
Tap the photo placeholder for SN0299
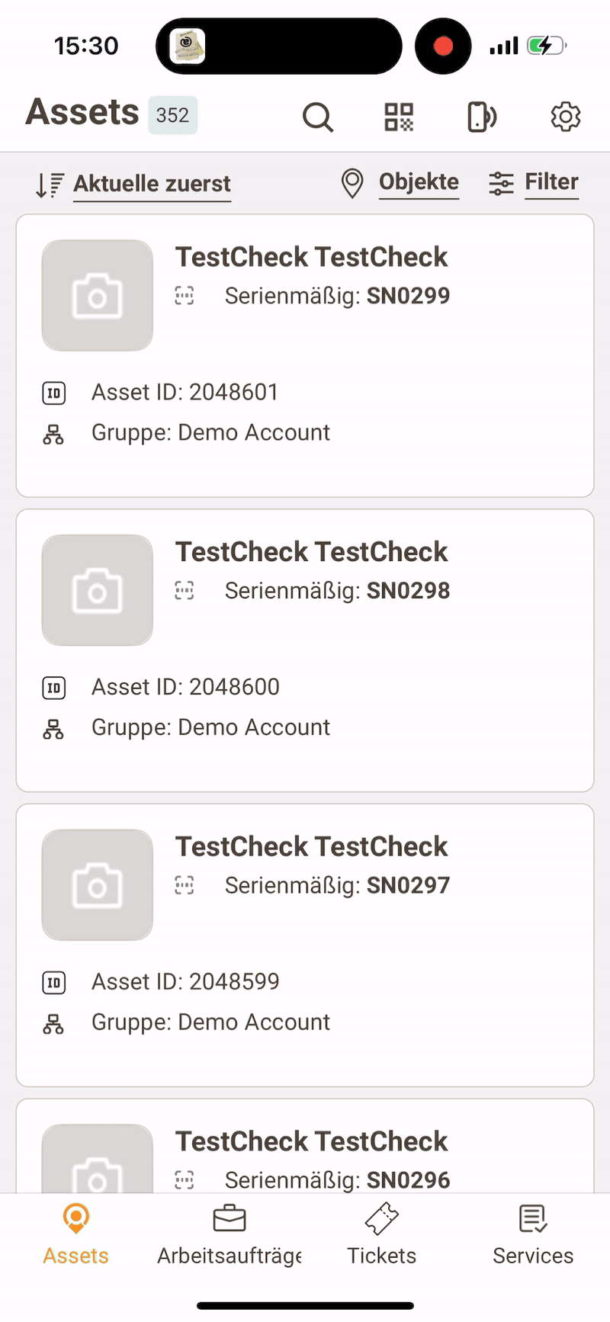click(x=97, y=296)
